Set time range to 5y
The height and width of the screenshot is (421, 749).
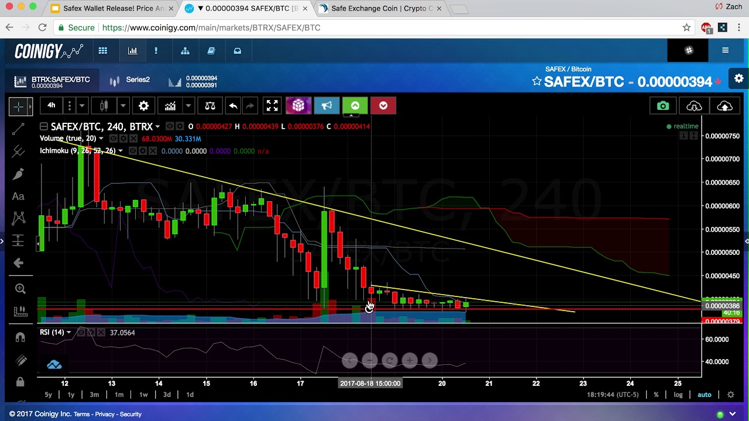tap(49, 395)
